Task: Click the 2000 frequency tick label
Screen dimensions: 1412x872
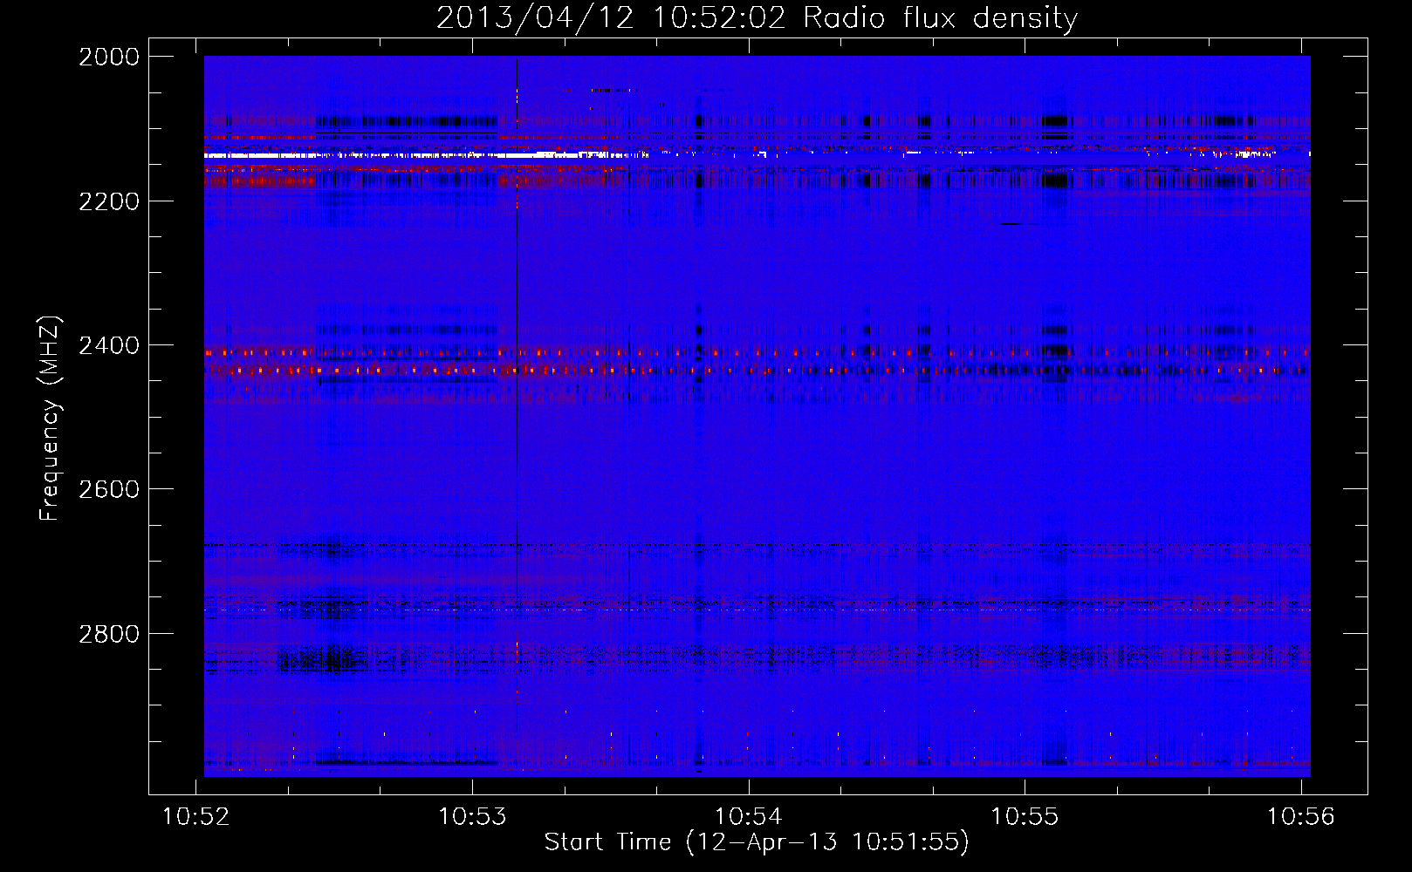Action: [109, 57]
